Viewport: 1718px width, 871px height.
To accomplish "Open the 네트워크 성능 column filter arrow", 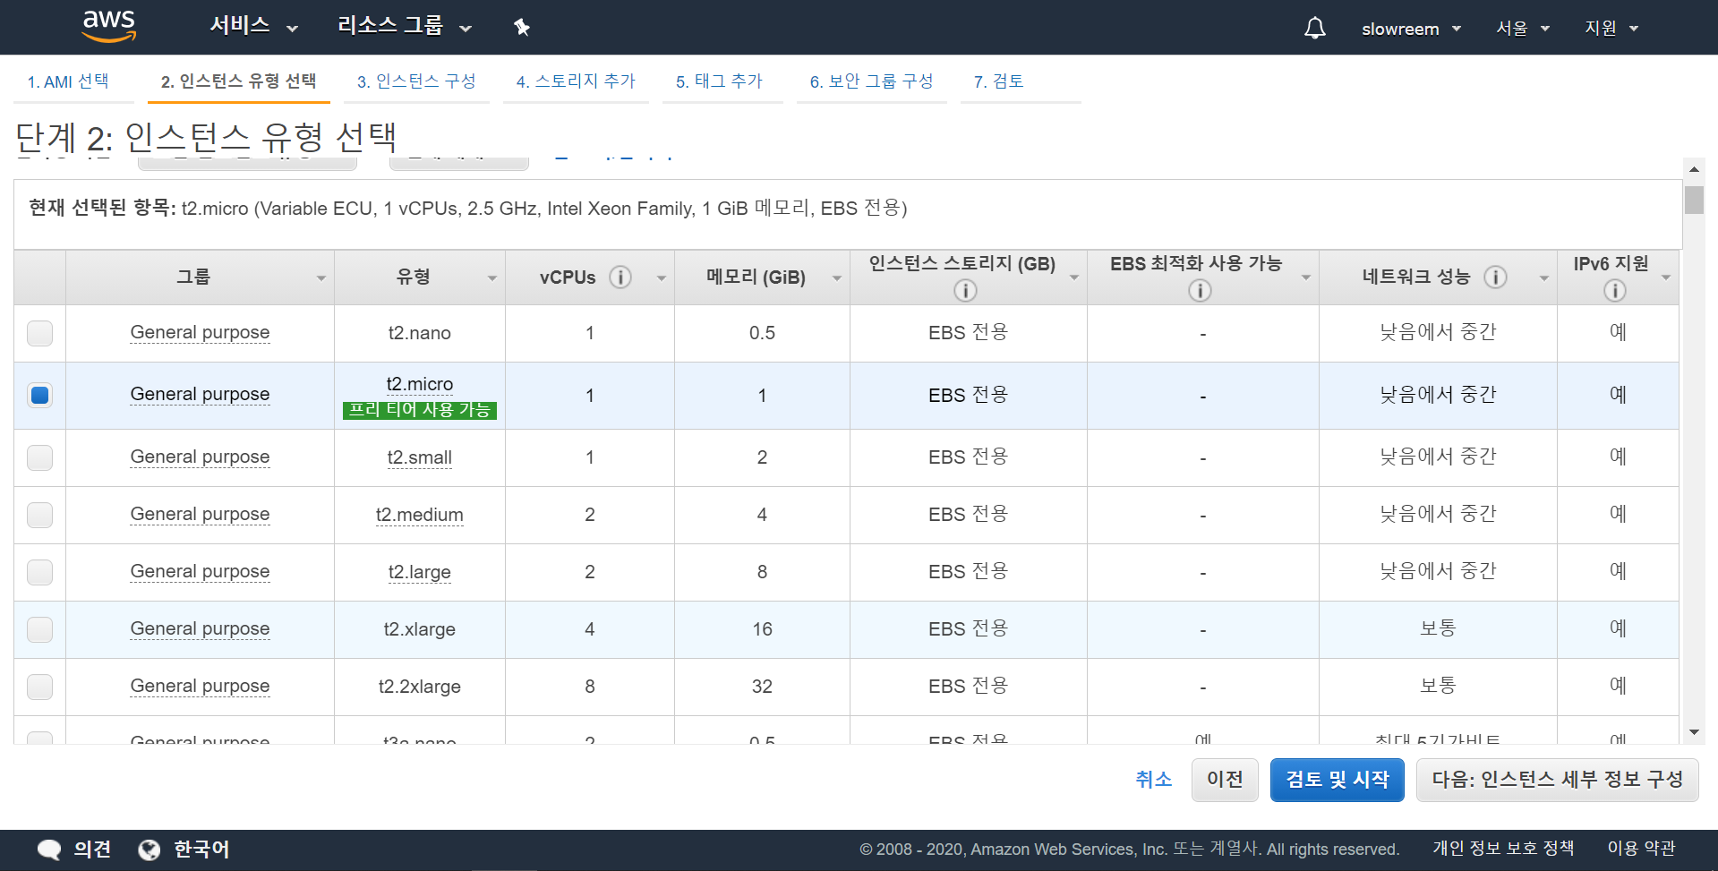I will pos(1544,278).
